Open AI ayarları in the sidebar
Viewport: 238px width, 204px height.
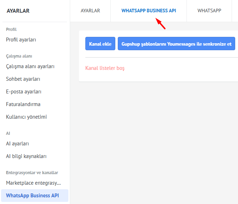(18, 144)
